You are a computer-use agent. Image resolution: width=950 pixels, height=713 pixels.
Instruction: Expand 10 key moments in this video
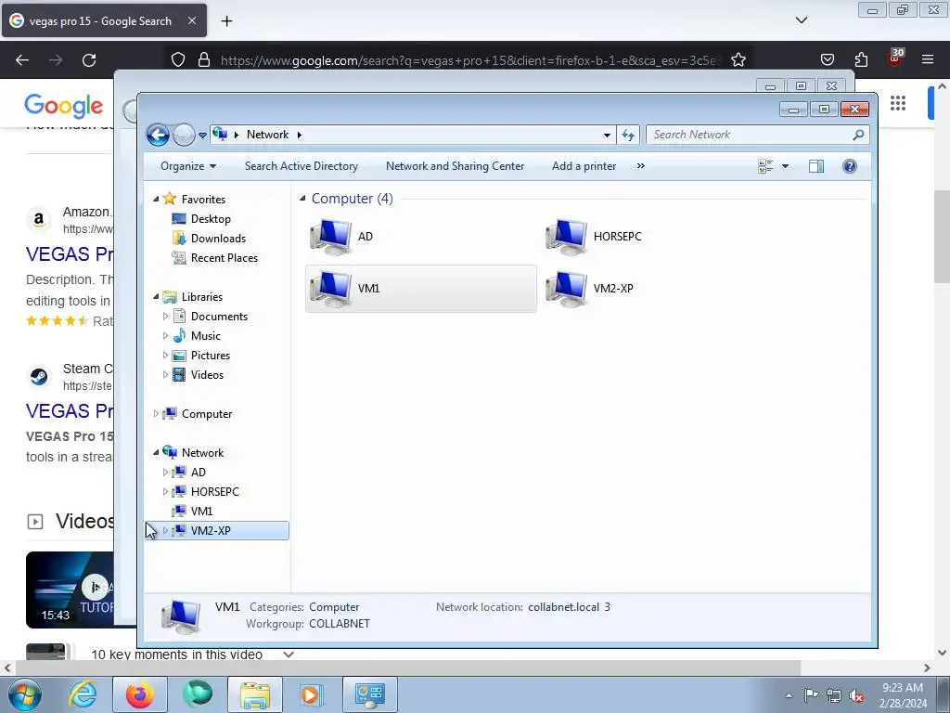coord(289,655)
